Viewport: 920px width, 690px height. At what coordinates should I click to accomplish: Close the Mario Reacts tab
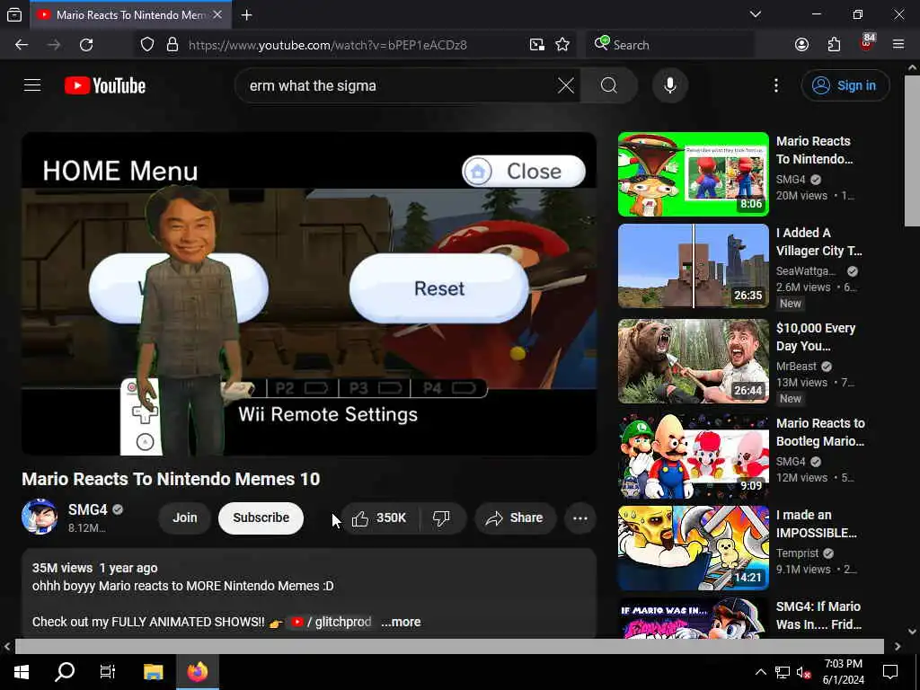point(217,14)
